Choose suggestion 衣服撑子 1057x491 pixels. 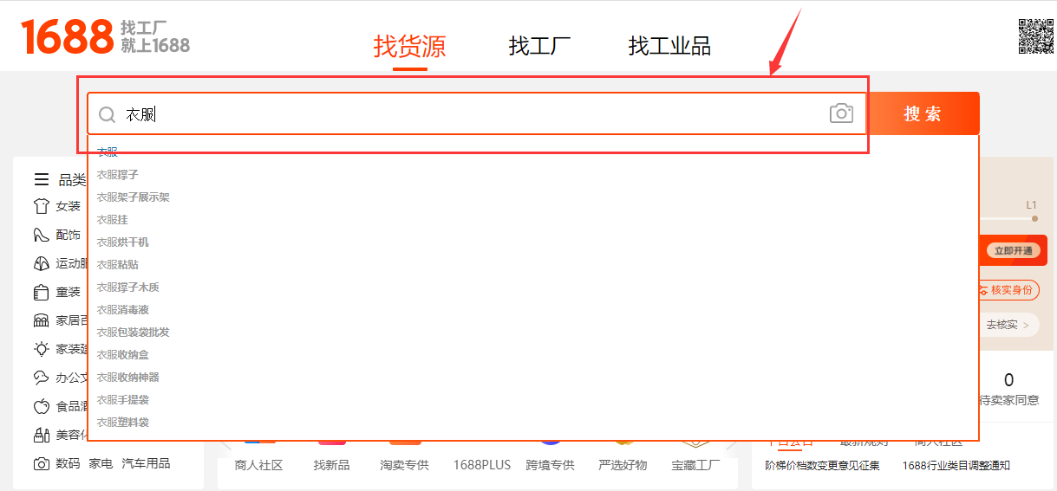pyautogui.click(x=117, y=174)
